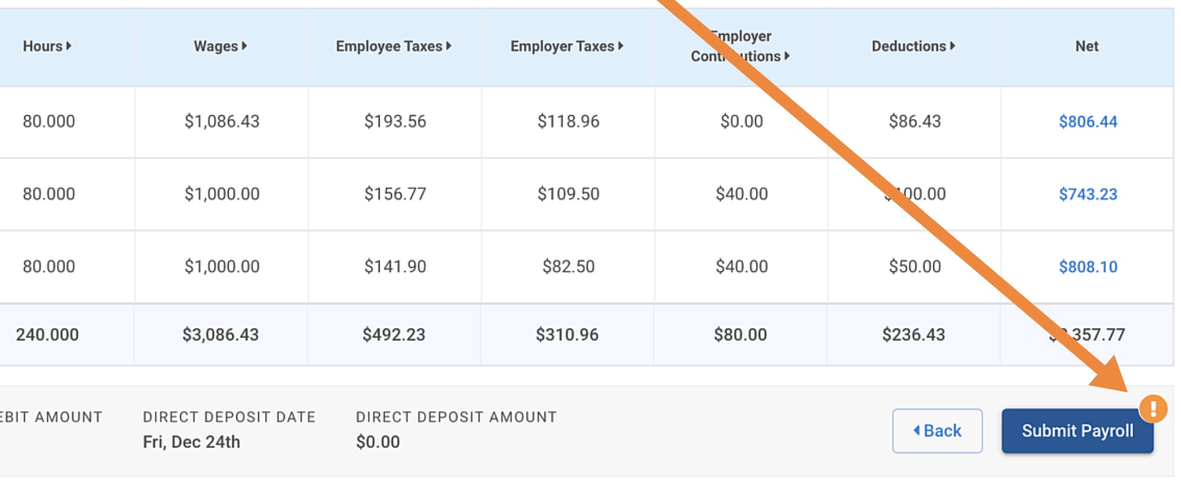Click the $1,086.43 wages cell
The width and height of the screenshot is (1181, 481).
pyautogui.click(x=222, y=122)
